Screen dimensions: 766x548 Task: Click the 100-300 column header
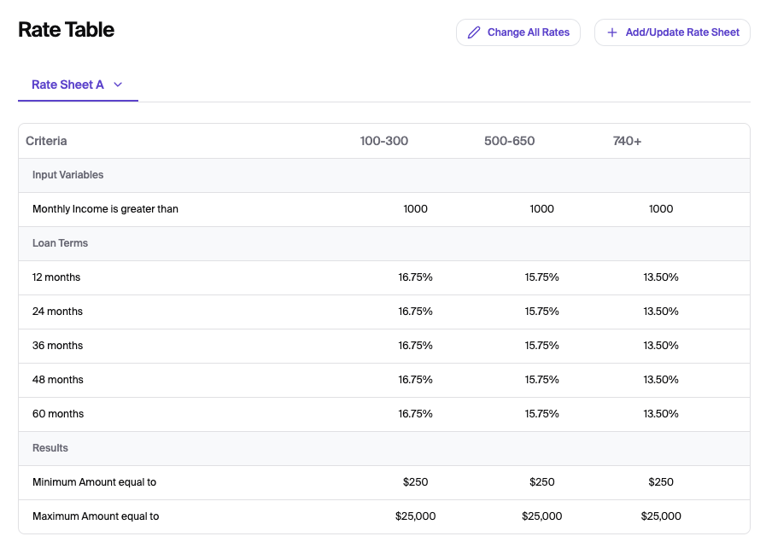[384, 141]
